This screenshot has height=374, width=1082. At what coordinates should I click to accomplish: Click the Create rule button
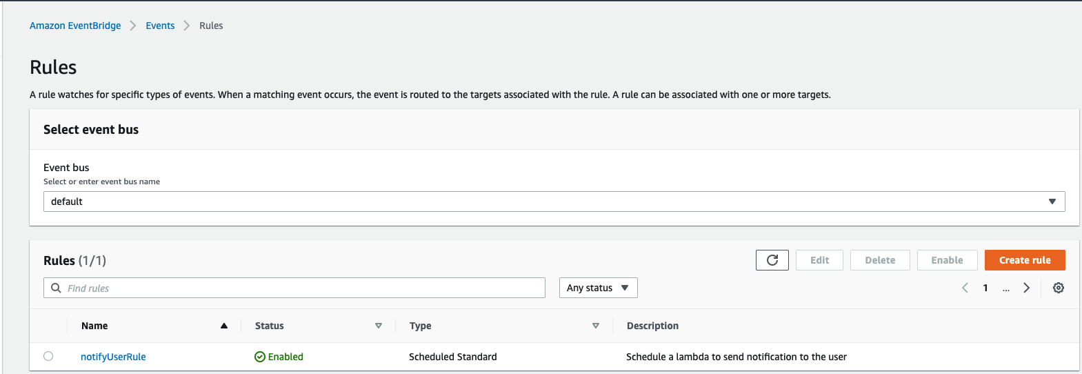tap(1025, 260)
